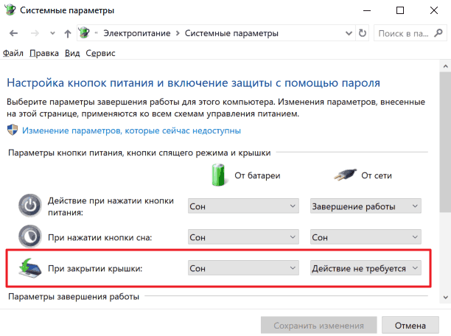This screenshot has width=451, height=336.
Task: Open lid close on-battery Сон dropdown
Action: [243, 268]
